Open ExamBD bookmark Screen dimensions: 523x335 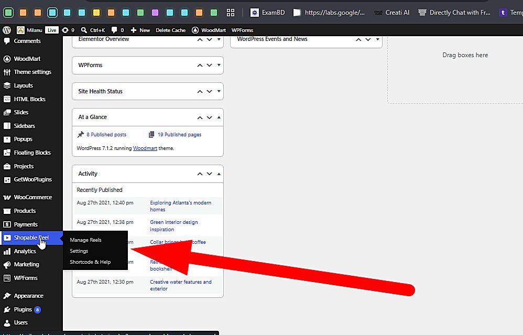point(267,13)
